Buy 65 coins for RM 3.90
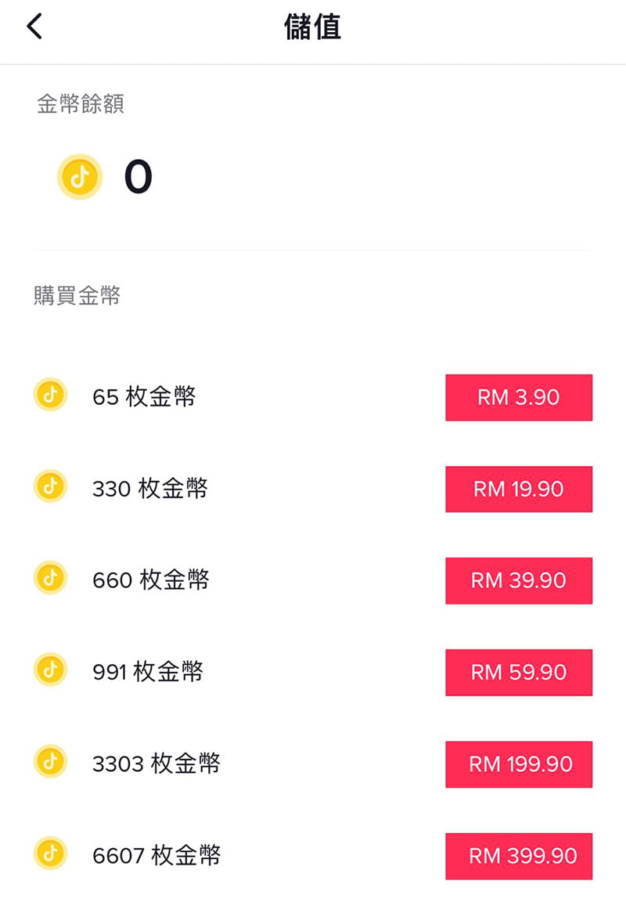626x899 pixels. pyautogui.click(x=519, y=397)
